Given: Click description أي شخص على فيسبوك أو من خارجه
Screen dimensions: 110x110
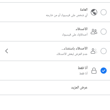Looking at the screenshot, I should [x=67, y=15].
